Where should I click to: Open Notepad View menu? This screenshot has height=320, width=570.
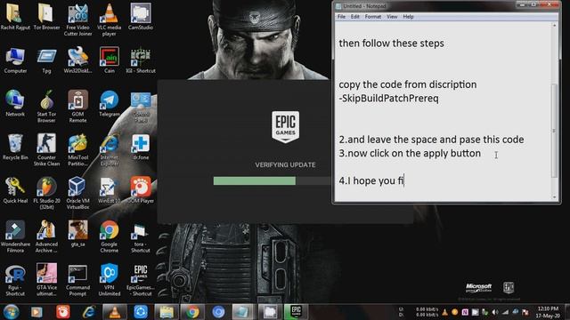392,17
